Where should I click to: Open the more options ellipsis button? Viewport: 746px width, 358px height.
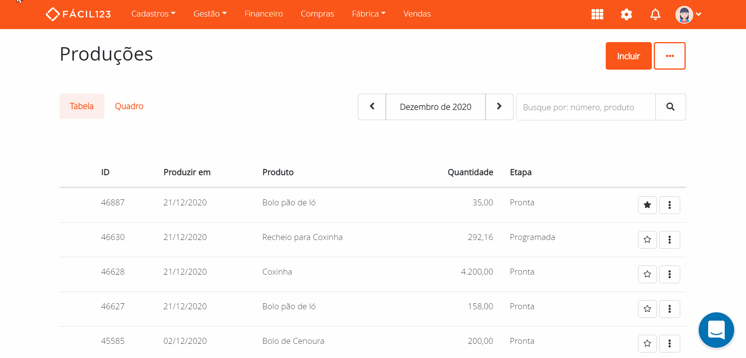tap(670, 55)
